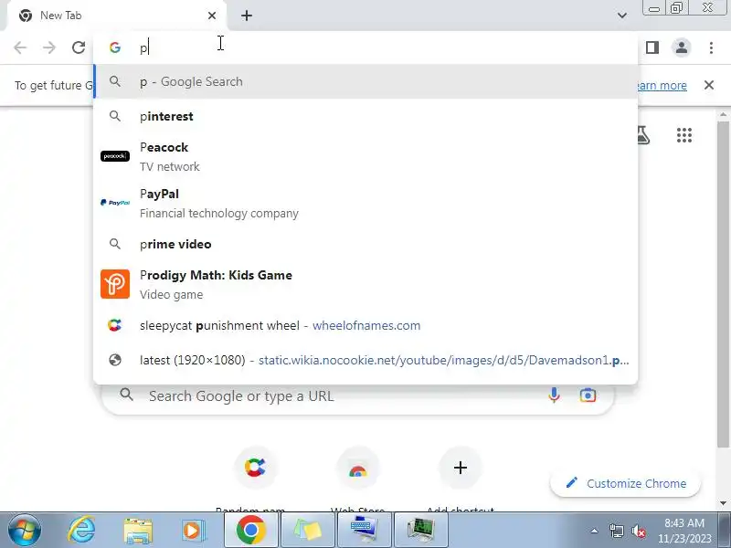731x548 pixels.
Task: Click the Customize Chrome button
Action: click(x=626, y=484)
